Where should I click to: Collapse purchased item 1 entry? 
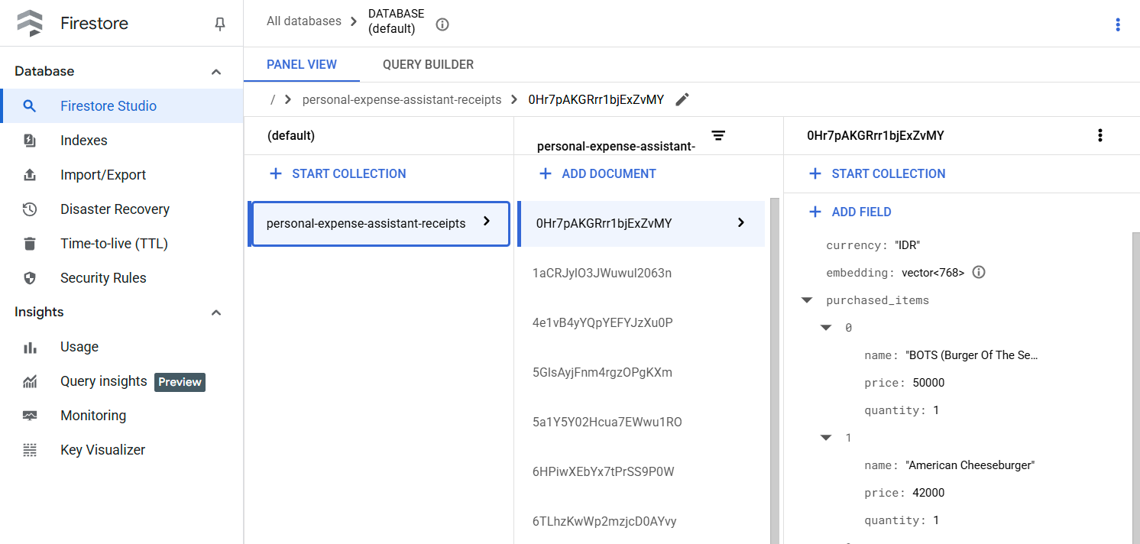[826, 438]
